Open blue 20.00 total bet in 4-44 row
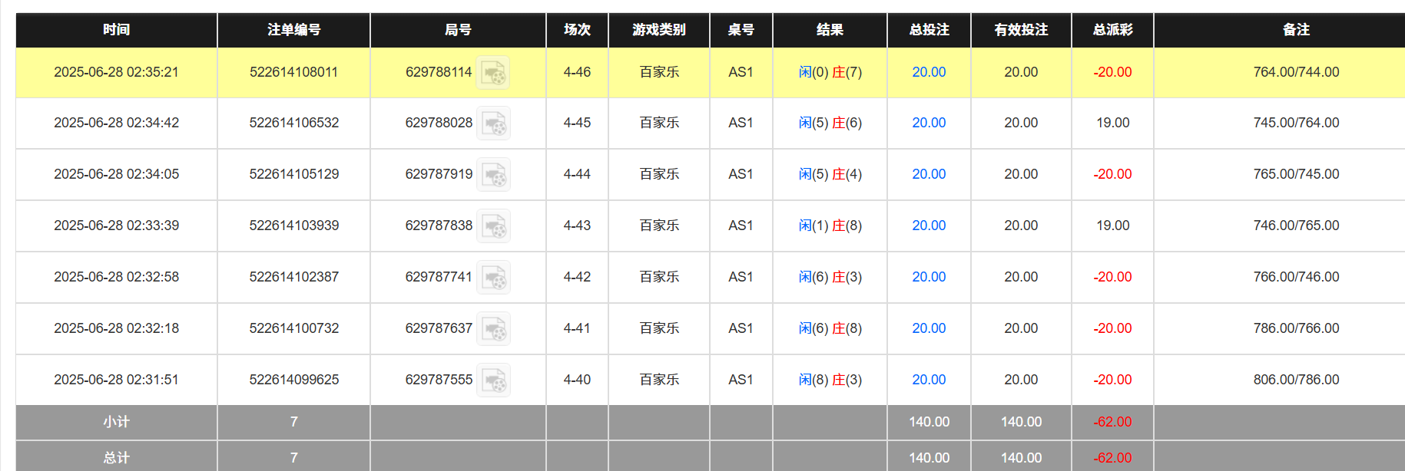This screenshot has width=1405, height=471. [929, 174]
